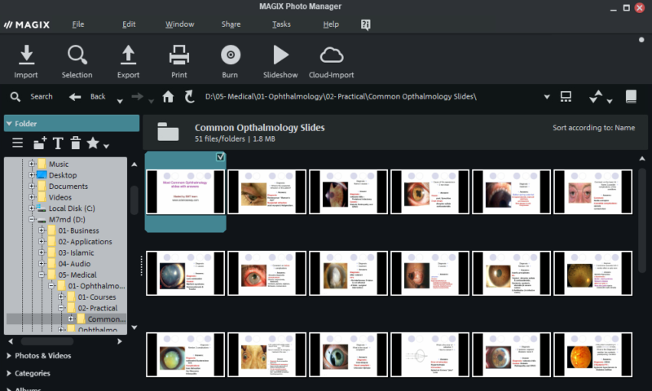The image size is (652, 391).
Task: Click Sort according to: Name
Action: coord(593,128)
